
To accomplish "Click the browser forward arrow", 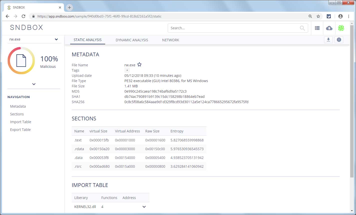I will tap(15, 16).
